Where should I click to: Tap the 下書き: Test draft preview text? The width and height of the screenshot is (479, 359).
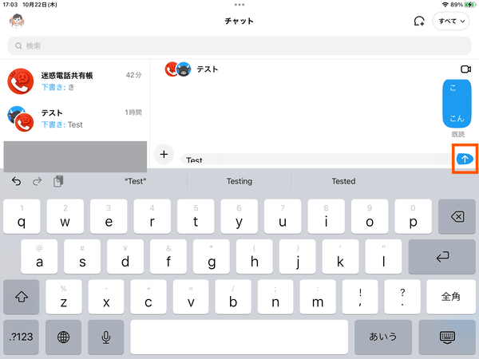coord(62,124)
